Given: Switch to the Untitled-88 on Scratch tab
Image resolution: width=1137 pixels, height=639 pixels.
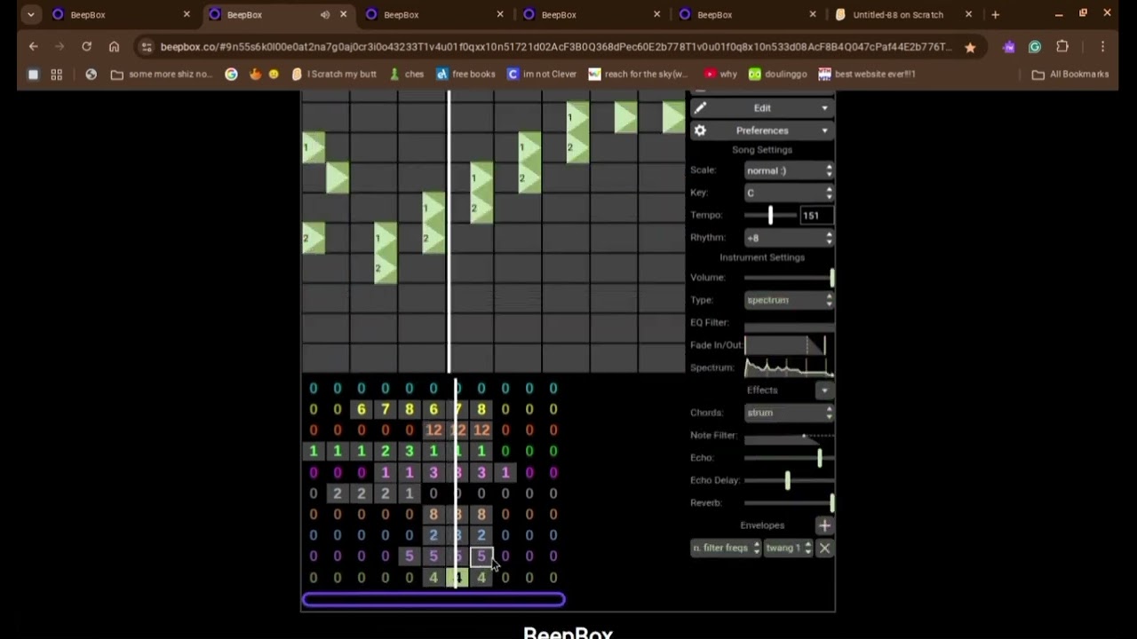Looking at the screenshot, I should click(x=897, y=14).
